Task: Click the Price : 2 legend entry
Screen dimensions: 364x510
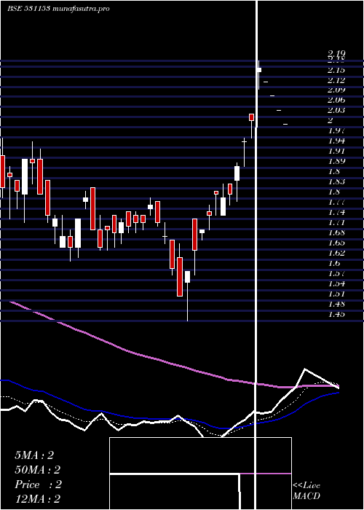Action: point(38,484)
